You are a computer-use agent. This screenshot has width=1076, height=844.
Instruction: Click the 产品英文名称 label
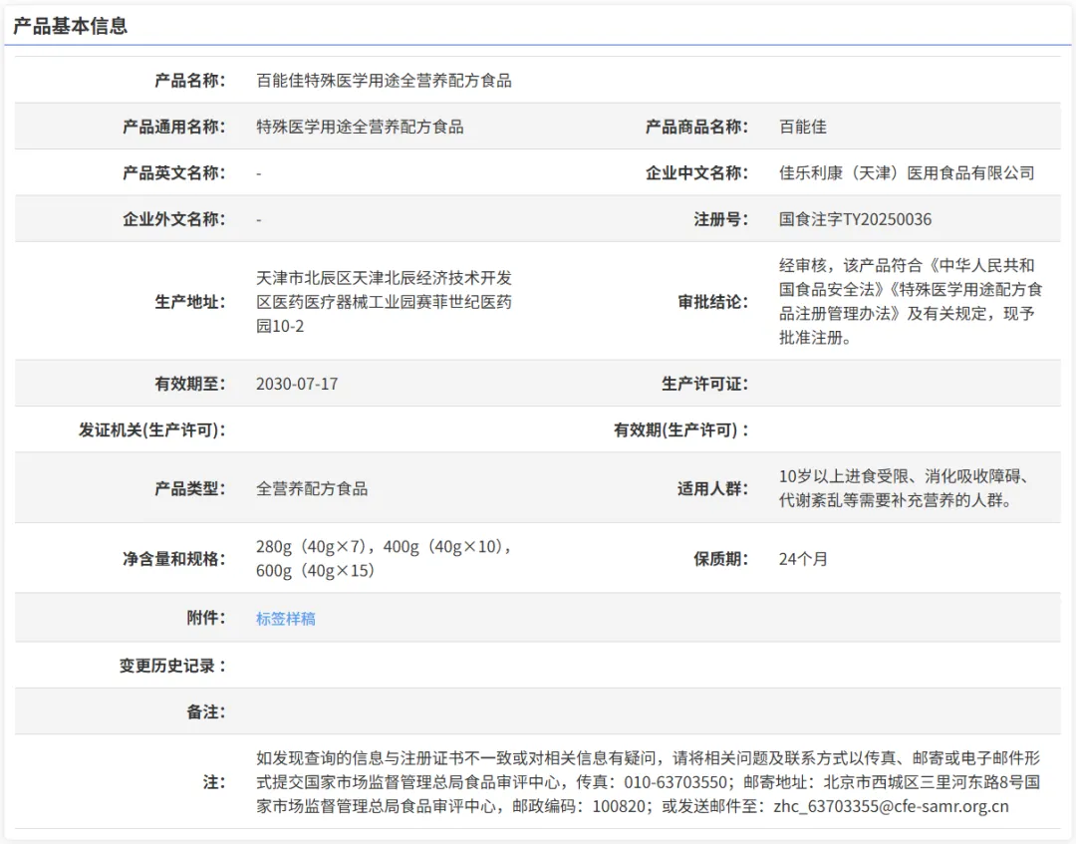point(174,173)
